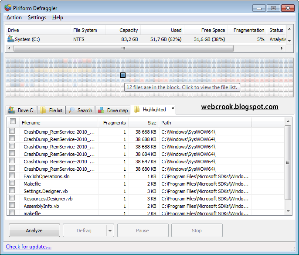This screenshot has height=255, width=299.
Task: Click the right arrow of drive list scrollbar
Action: point(282,48)
